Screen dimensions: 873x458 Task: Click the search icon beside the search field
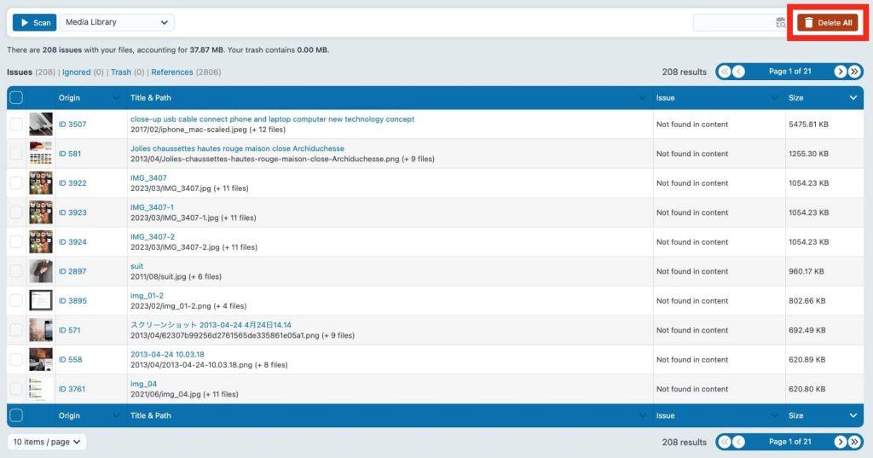(x=780, y=23)
